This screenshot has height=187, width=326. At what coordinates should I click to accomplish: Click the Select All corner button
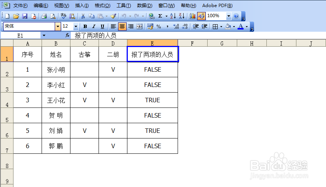7,43
